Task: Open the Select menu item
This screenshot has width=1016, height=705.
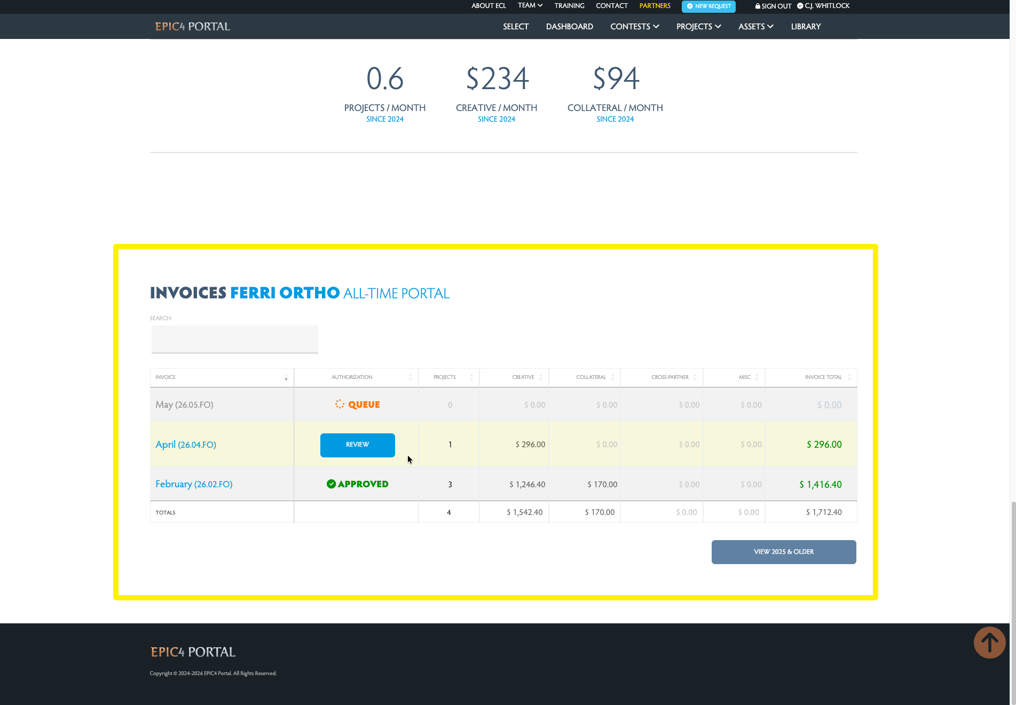Action: tap(516, 27)
